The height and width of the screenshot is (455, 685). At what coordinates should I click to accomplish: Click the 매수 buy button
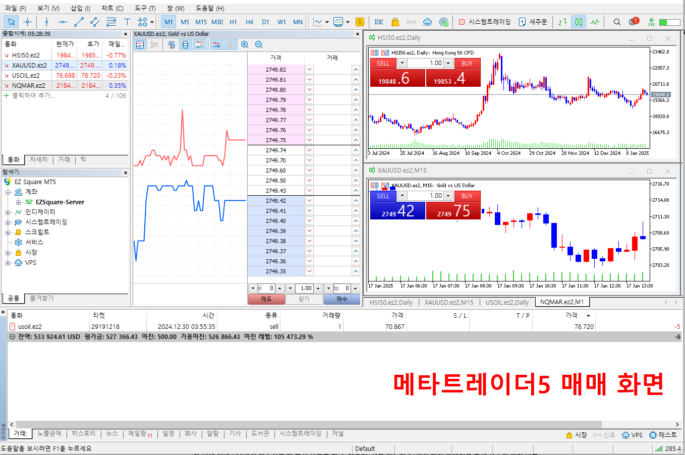tap(342, 299)
